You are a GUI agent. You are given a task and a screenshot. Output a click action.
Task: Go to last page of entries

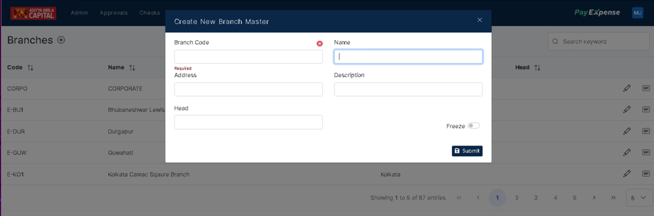613,198
